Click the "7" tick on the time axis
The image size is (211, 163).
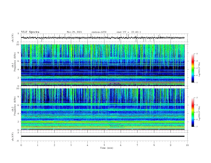tap(137, 145)
